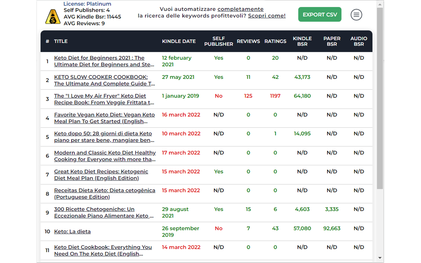
Task: Open 'Receitas Dieta Keto' title link
Action: point(105,194)
